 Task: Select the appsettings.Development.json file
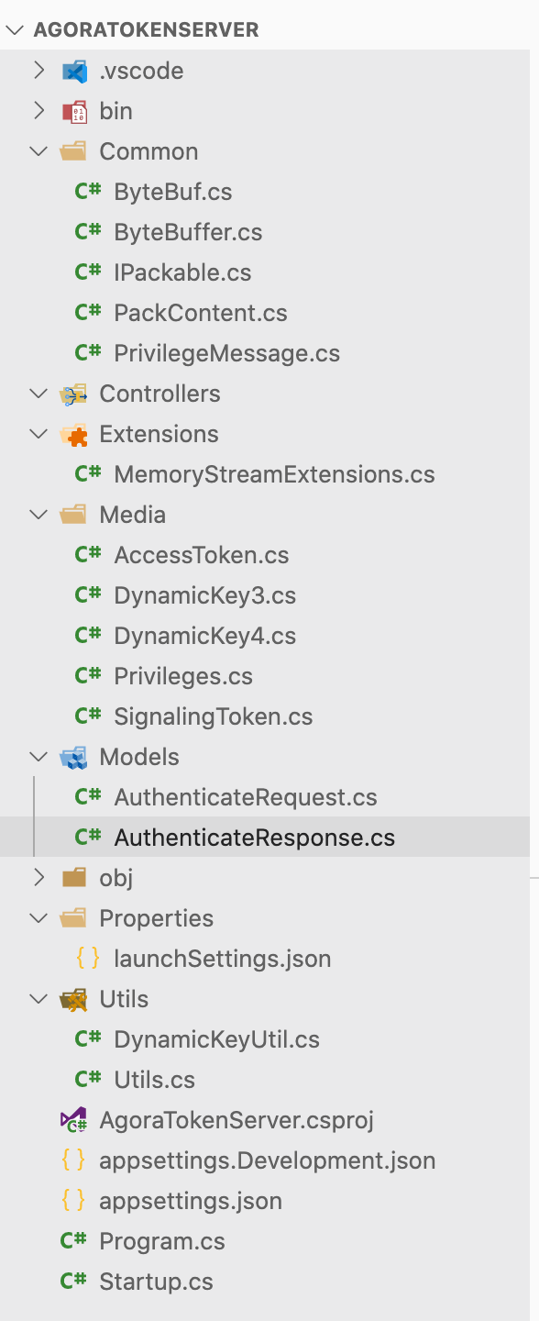click(268, 1160)
